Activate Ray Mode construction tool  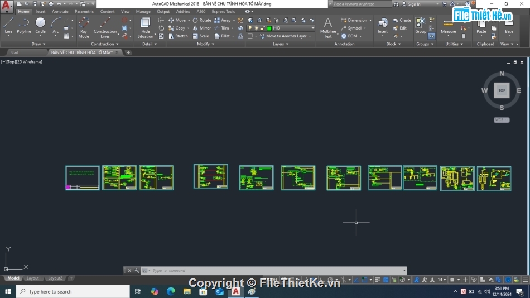(84, 28)
